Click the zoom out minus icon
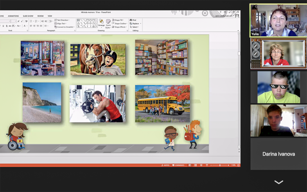This screenshot has height=192, width=307. [x=211, y=165]
